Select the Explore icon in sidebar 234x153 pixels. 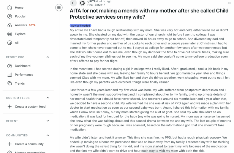click(x=10, y=34)
